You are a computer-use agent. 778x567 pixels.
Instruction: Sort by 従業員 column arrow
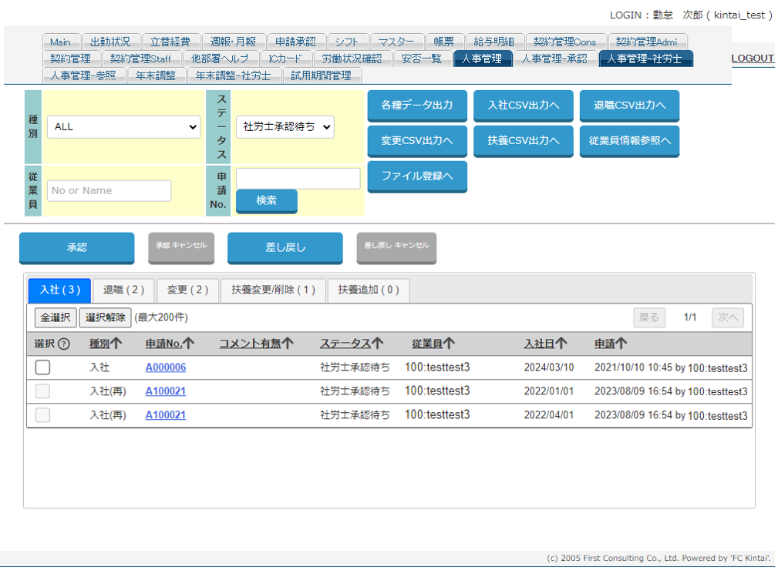pyautogui.click(x=449, y=344)
